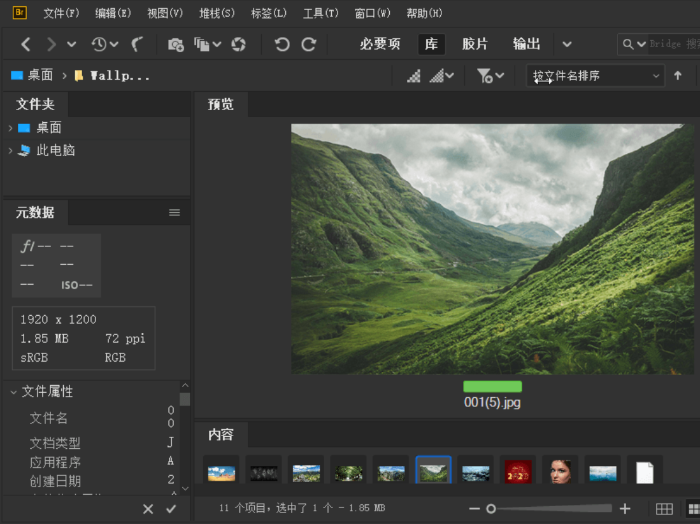Viewport: 700px width, 524px height.
Task: Switch to the 胶片 workspace tab
Action: point(475,44)
